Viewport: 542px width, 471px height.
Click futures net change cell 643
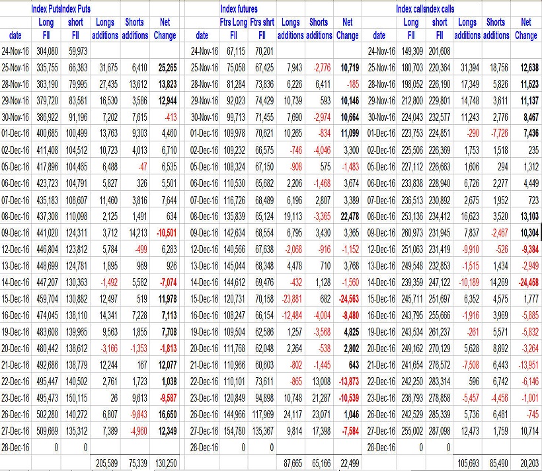[x=354, y=365]
